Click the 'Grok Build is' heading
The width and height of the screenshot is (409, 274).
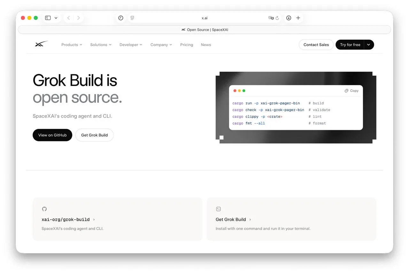(75, 80)
